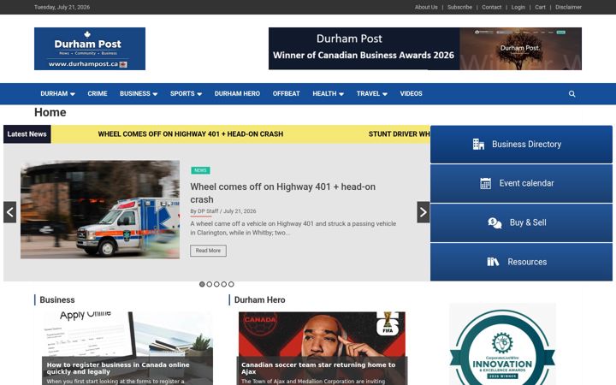Open the Disclaimer link

point(568,7)
